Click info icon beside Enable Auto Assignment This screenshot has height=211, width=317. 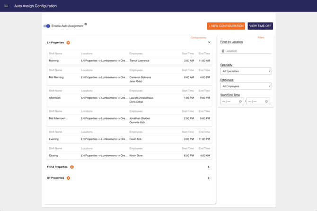coord(86,24)
